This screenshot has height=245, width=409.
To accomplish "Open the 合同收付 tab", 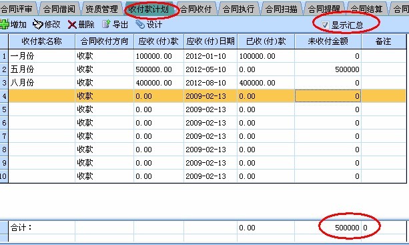I will [196, 9].
